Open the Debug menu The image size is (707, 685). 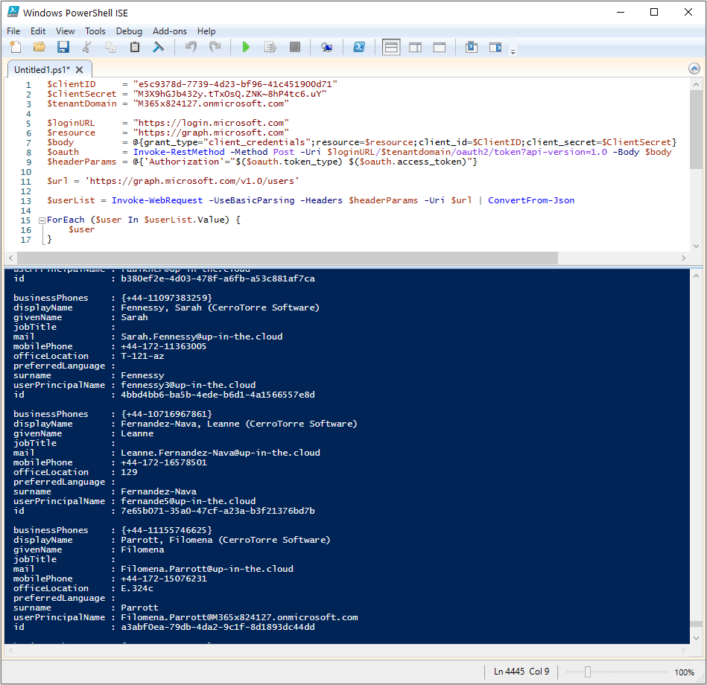tap(129, 31)
